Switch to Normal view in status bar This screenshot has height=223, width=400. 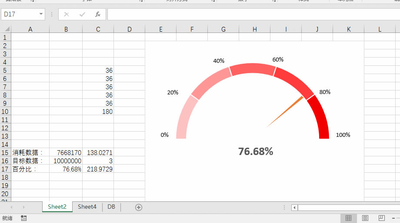tap(348, 218)
